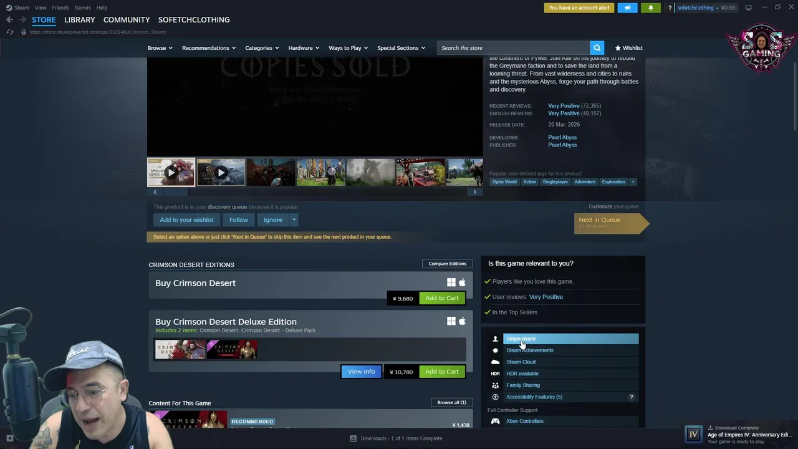Click the Follow button
Viewport: 798px width, 449px height.
tap(238, 220)
